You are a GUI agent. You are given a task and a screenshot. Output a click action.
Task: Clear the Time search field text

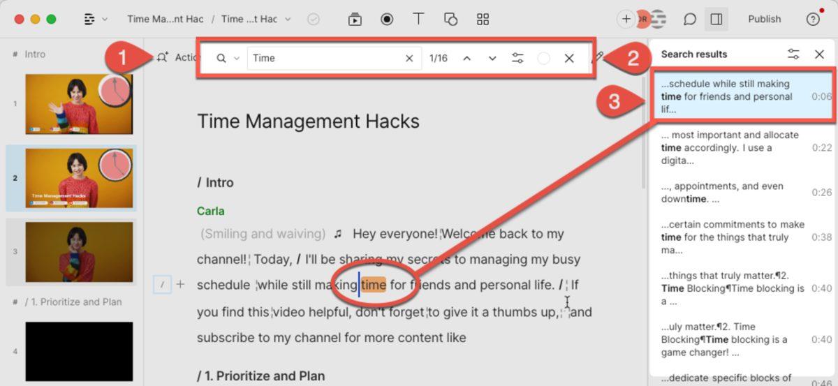pyautogui.click(x=409, y=59)
